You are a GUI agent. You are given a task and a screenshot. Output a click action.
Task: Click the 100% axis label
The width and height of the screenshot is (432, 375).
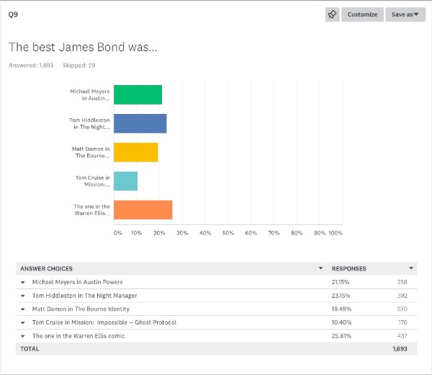(336, 233)
